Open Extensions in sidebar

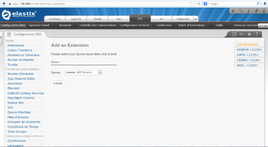click(16, 45)
